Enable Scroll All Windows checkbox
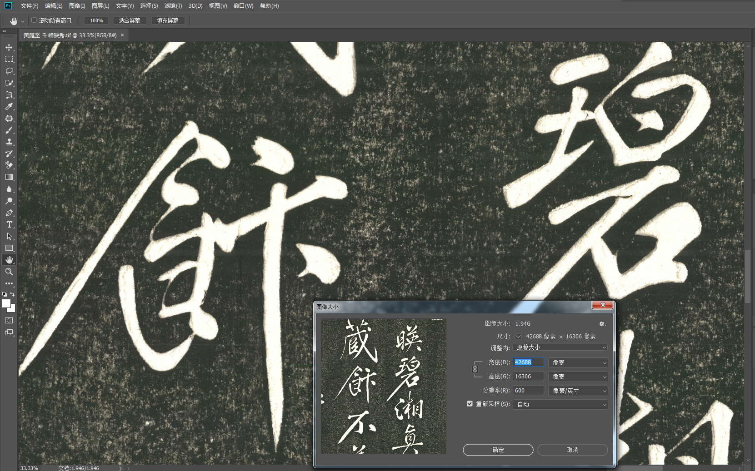 click(x=34, y=20)
